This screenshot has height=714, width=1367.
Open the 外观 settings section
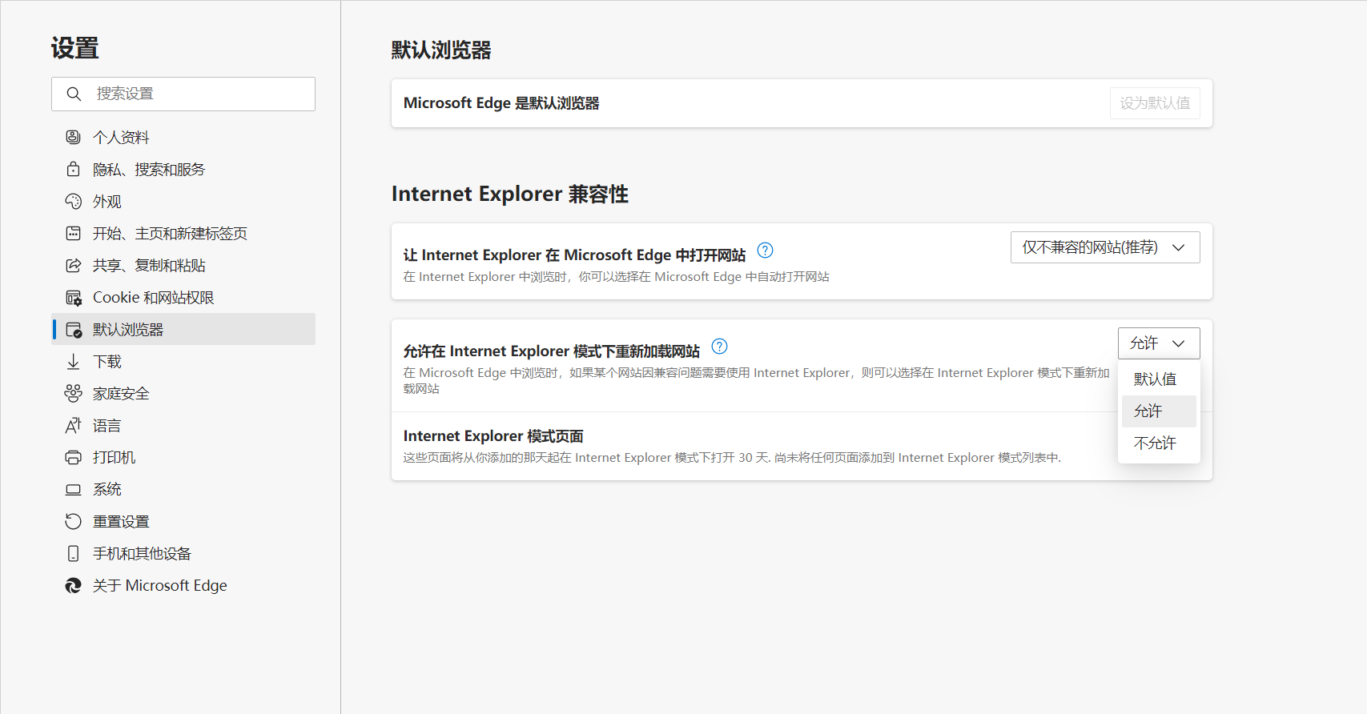pyautogui.click(x=183, y=201)
